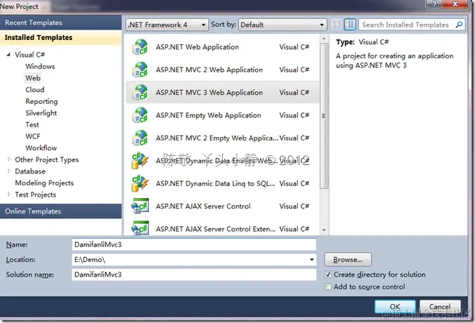Switch to medium icons list view
Viewport: 475px width, 323px height.
click(x=350, y=25)
